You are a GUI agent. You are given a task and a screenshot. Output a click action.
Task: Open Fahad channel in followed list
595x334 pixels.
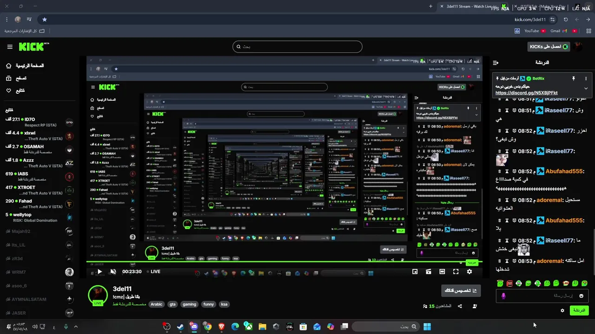click(x=40, y=204)
